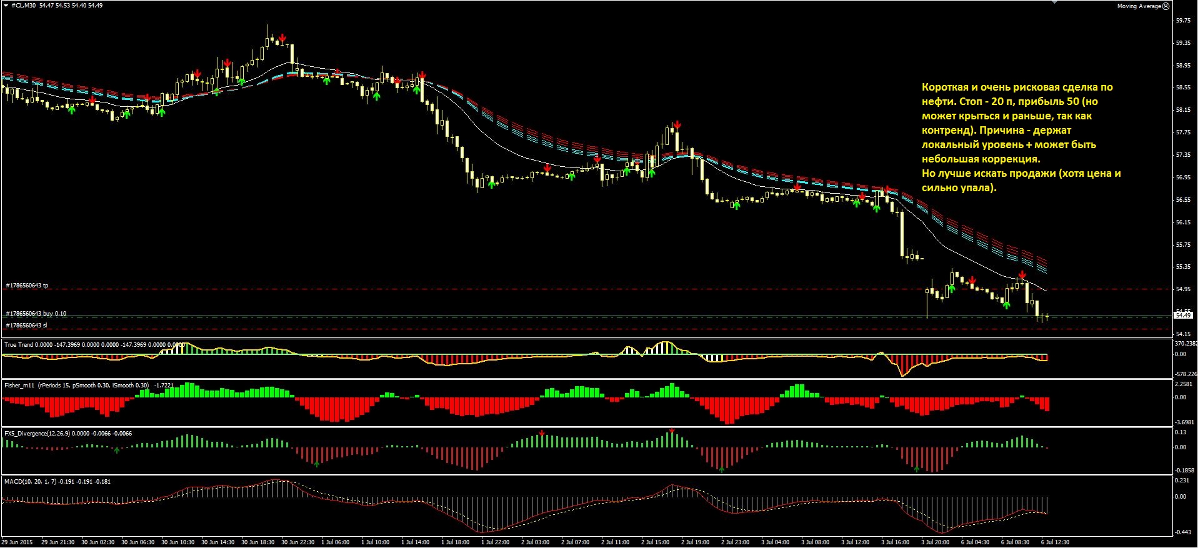This screenshot has width=1198, height=548.
Task: Select the #1786560643 buy 0.10 order label
Action: [x=36, y=314]
